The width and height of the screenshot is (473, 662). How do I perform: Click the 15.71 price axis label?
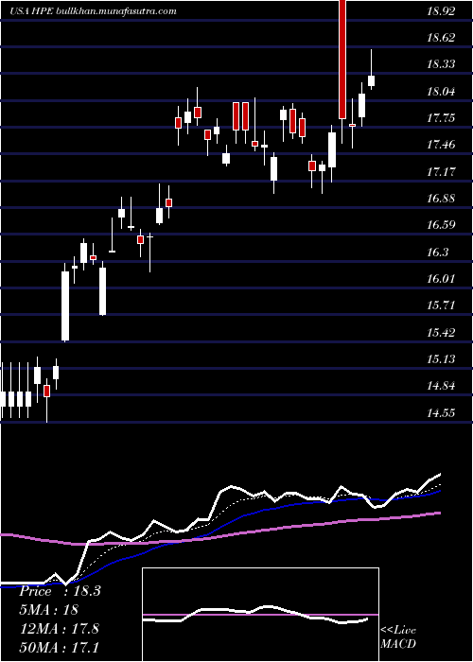pos(441,305)
